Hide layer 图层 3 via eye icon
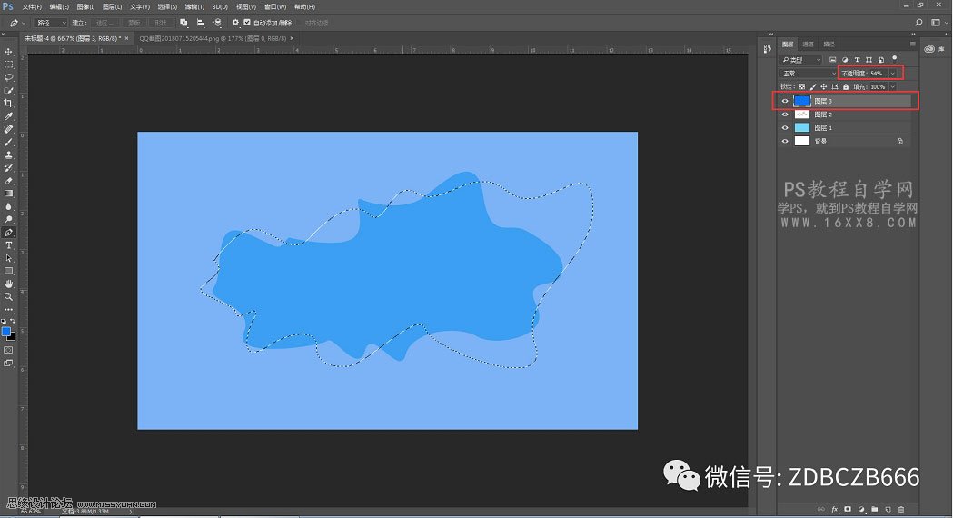 coord(785,101)
